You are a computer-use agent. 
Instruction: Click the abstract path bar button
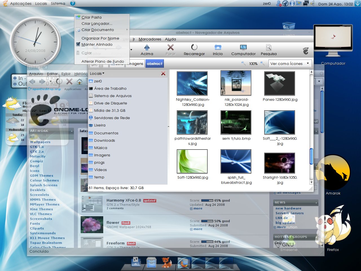(155, 64)
